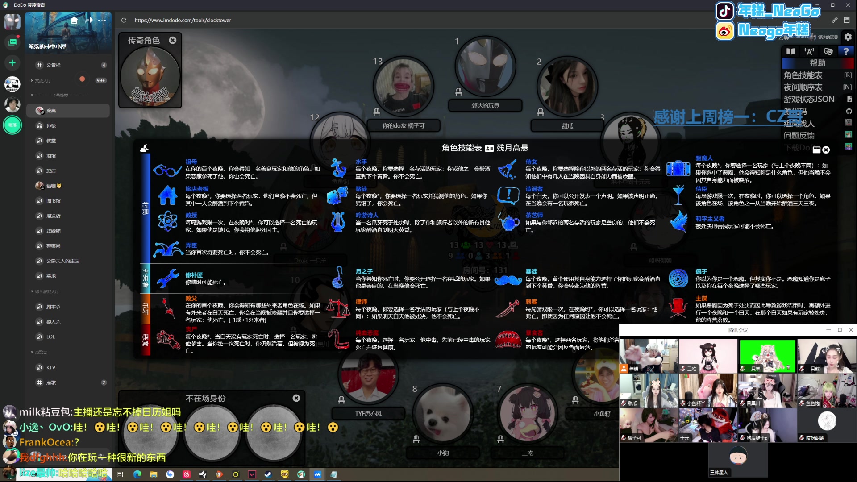Click the script icon beside 残月高悬

[x=489, y=148]
